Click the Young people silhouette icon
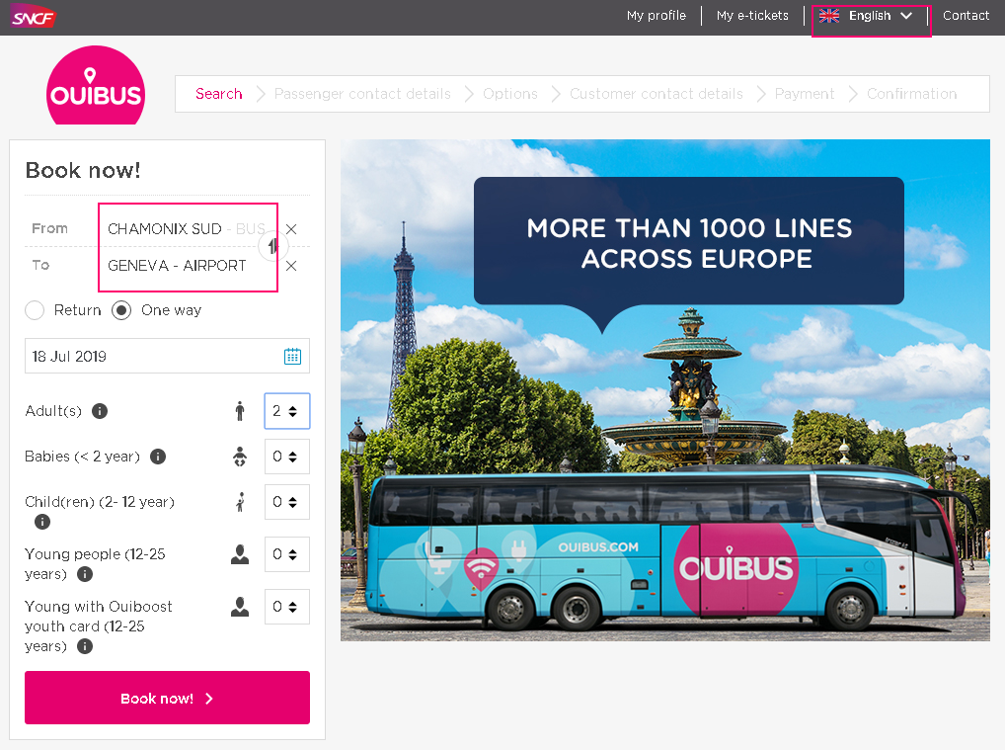This screenshot has height=750, width=1005. point(240,553)
